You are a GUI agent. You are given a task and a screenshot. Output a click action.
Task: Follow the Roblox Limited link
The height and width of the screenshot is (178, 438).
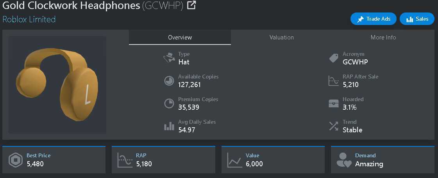point(29,19)
